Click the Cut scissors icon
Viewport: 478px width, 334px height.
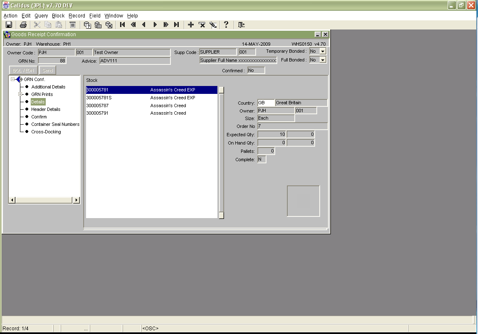tap(37, 25)
